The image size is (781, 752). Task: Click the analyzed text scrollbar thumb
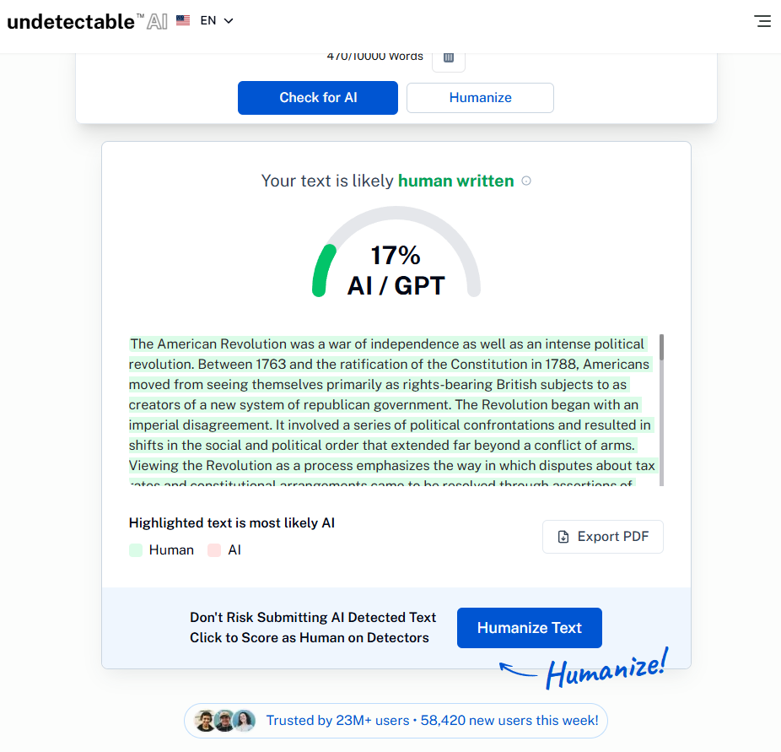pos(661,348)
